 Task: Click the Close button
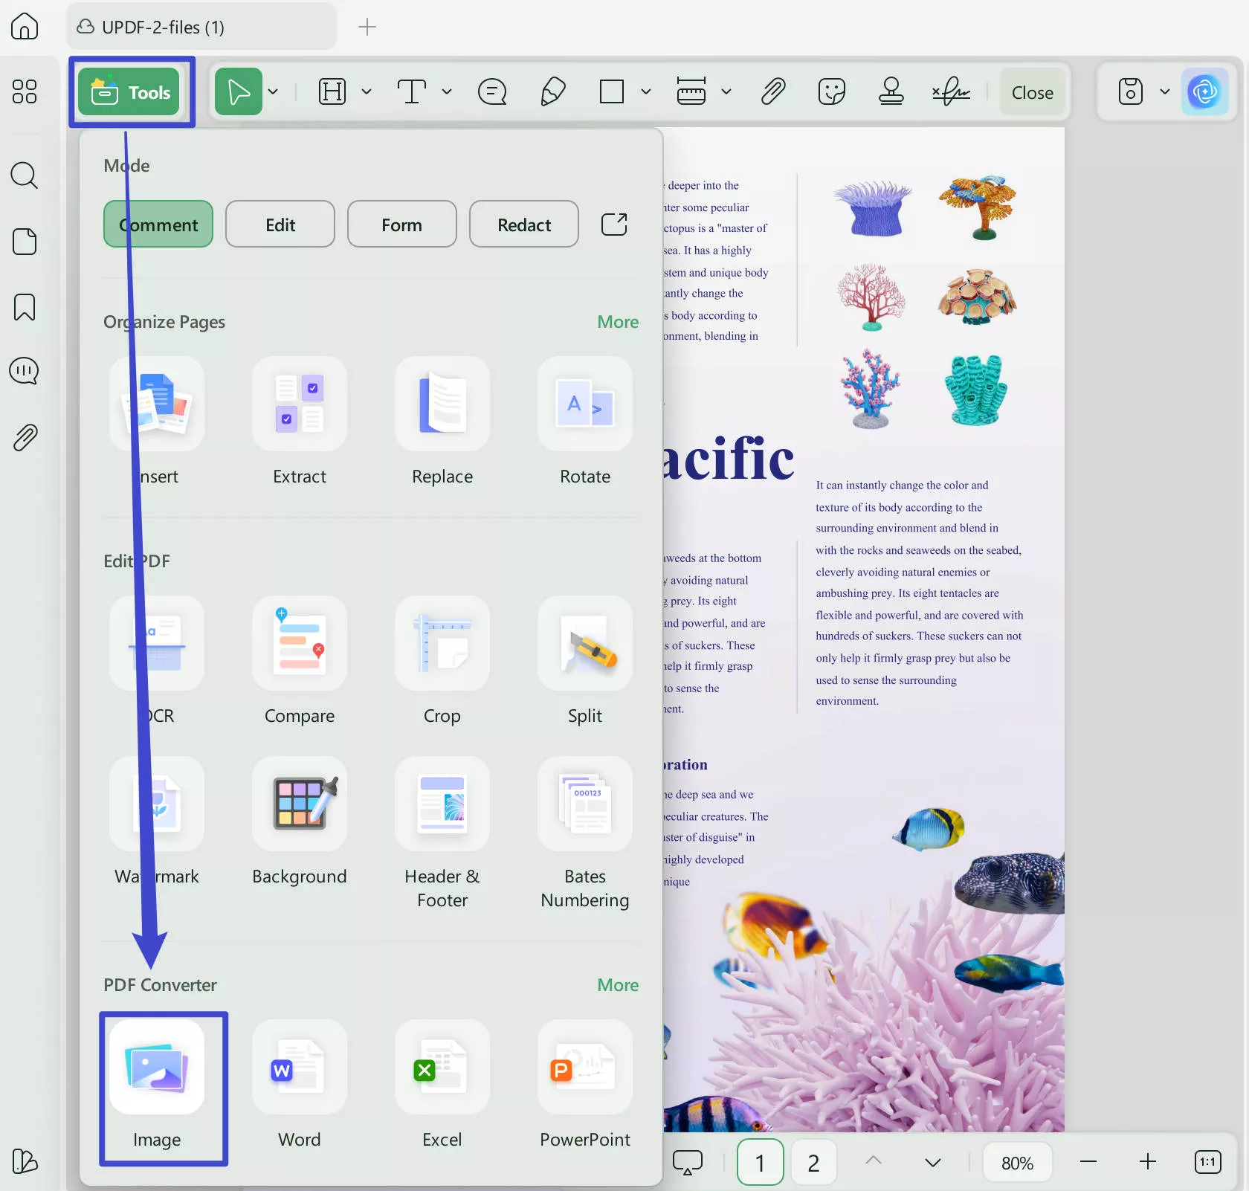pos(1033,91)
